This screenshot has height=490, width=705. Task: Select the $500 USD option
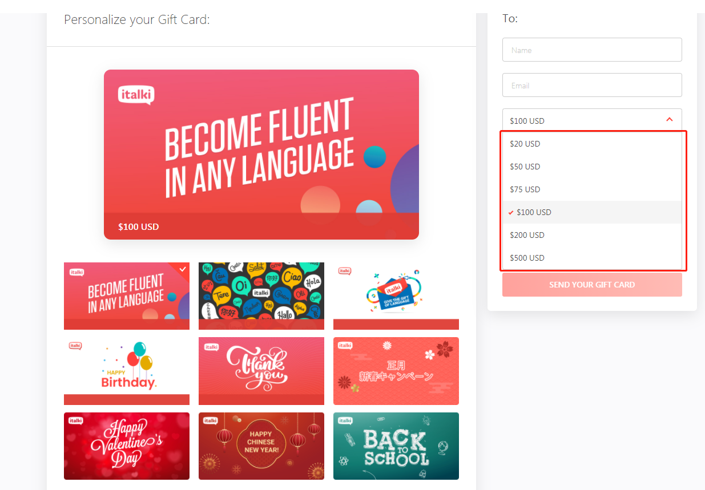click(592, 258)
